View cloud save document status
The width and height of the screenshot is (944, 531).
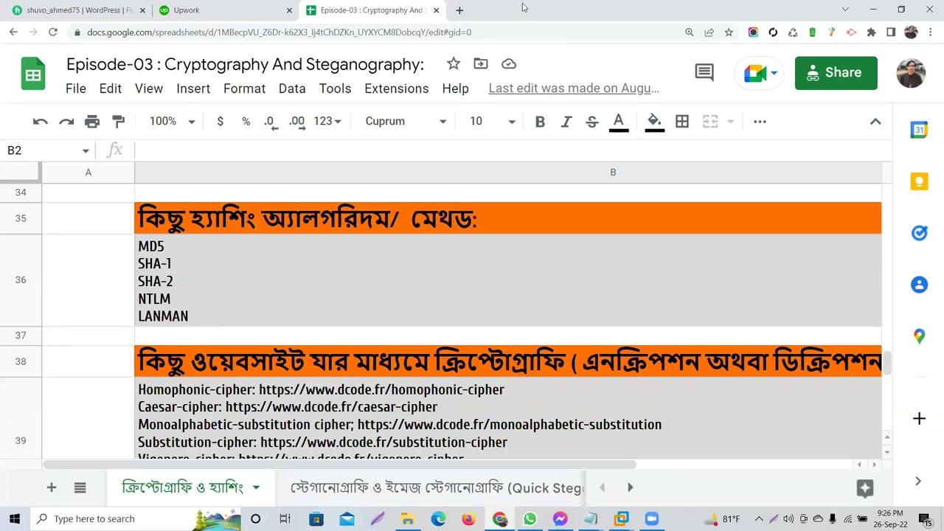click(x=509, y=64)
